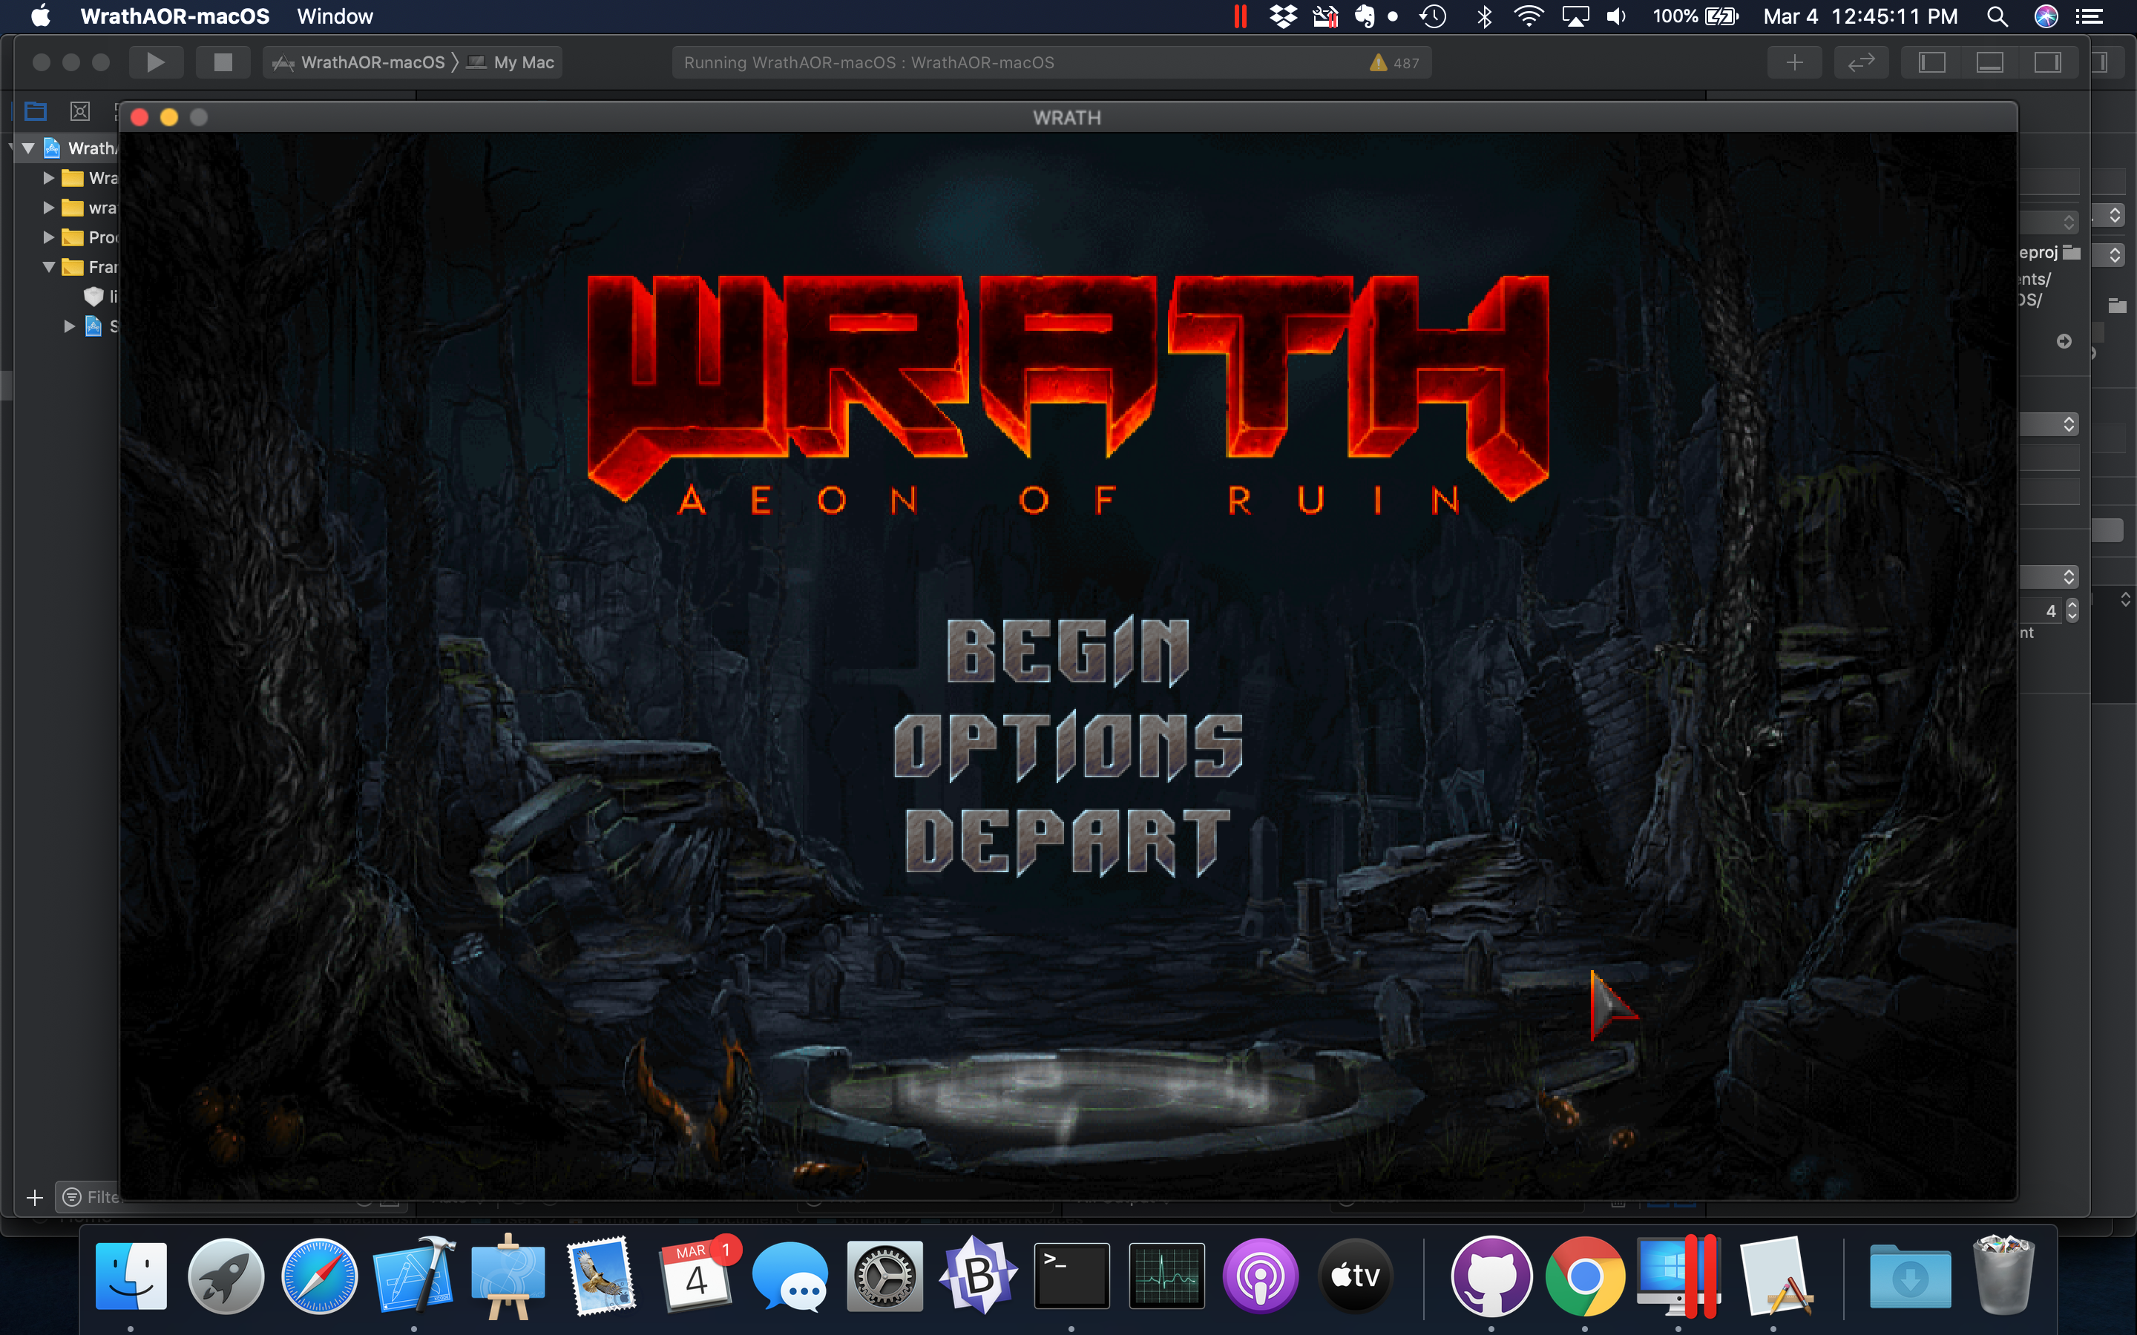Open the Window menu in menu bar
2137x1335 pixels.
click(335, 16)
